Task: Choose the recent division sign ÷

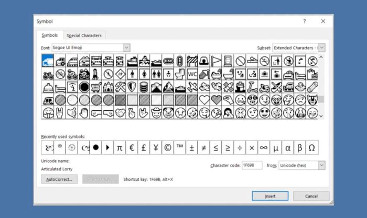Action: click(x=240, y=147)
